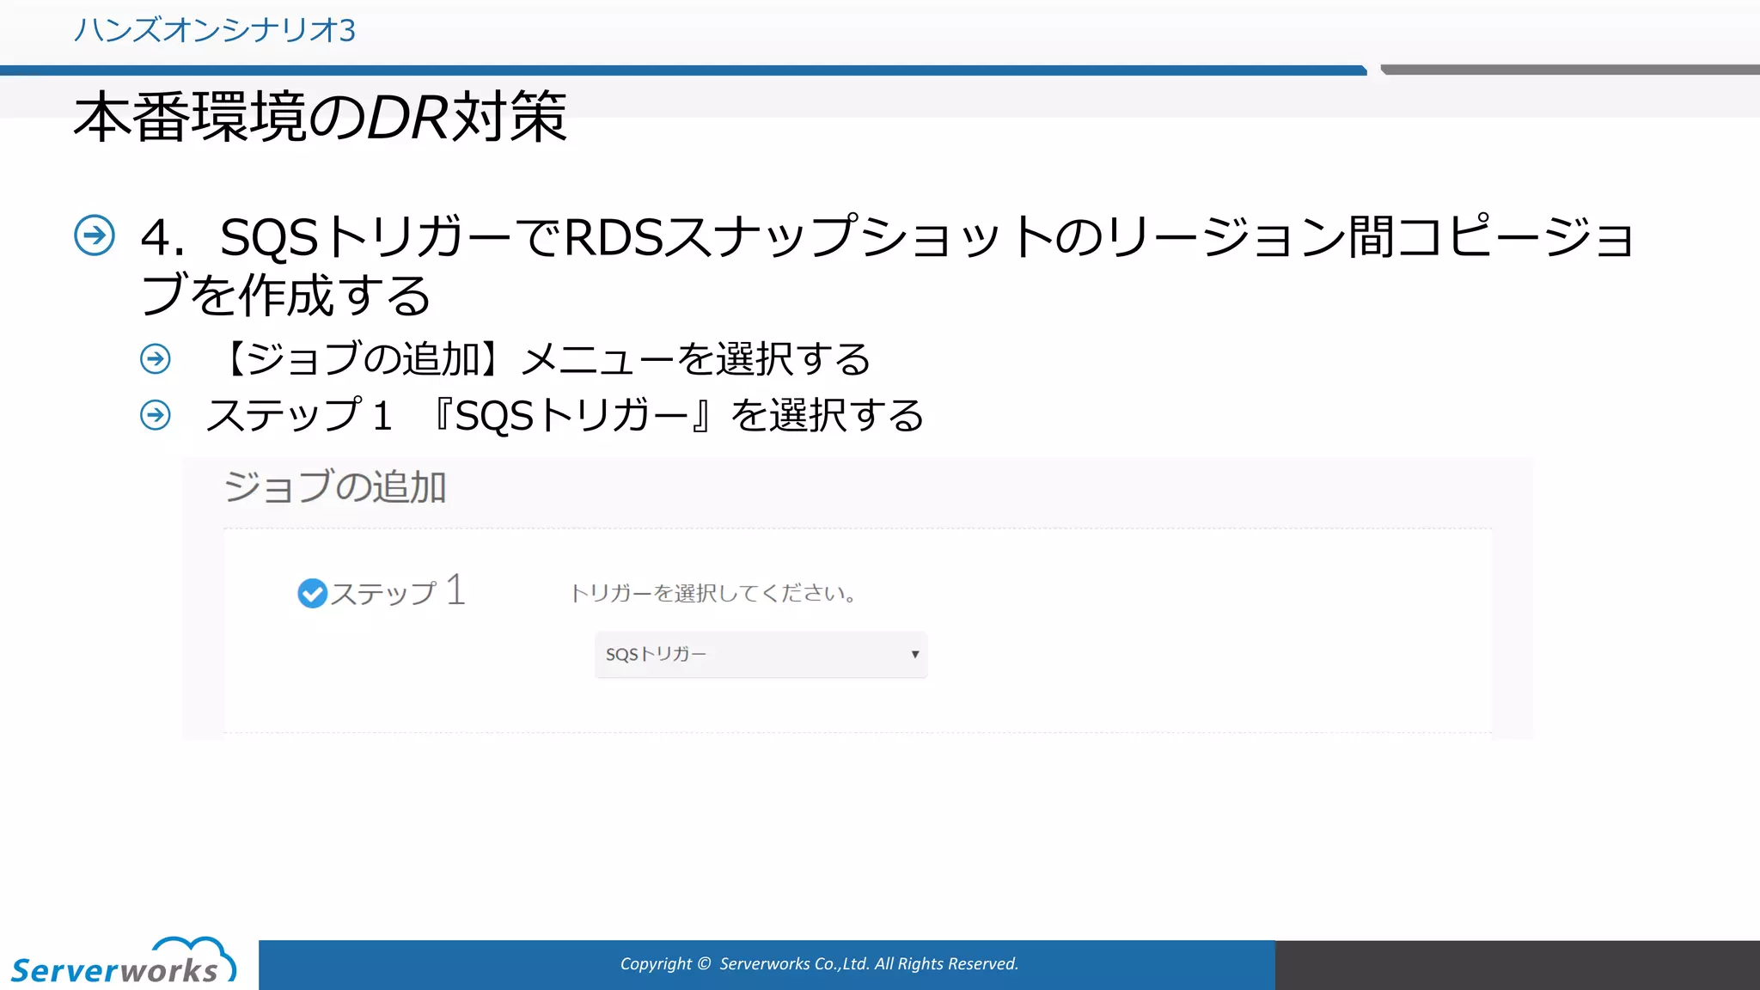Click the ステップ 1 label
Screen dimensions: 1760x990
pyautogui.click(x=398, y=591)
